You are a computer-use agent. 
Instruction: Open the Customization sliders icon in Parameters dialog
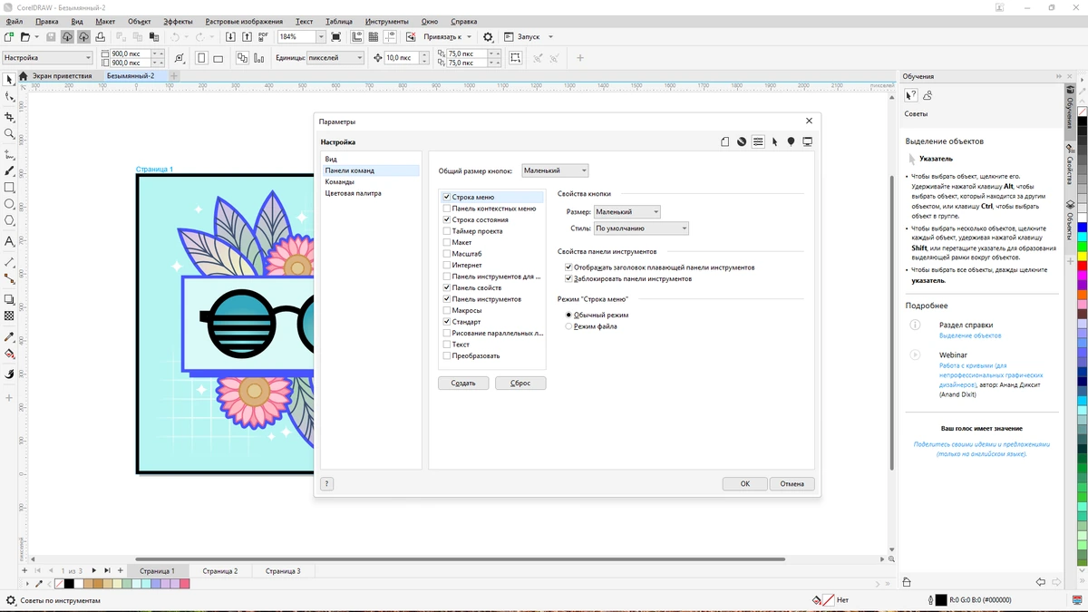[758, 141]
